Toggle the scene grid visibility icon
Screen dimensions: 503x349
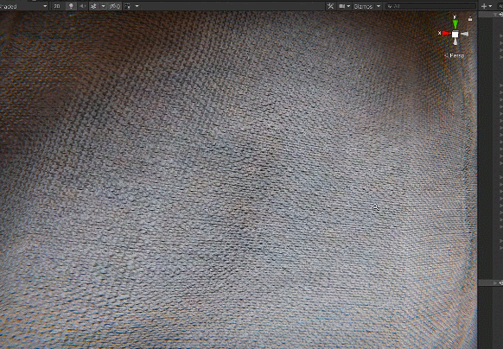click(x=128, y=6)
